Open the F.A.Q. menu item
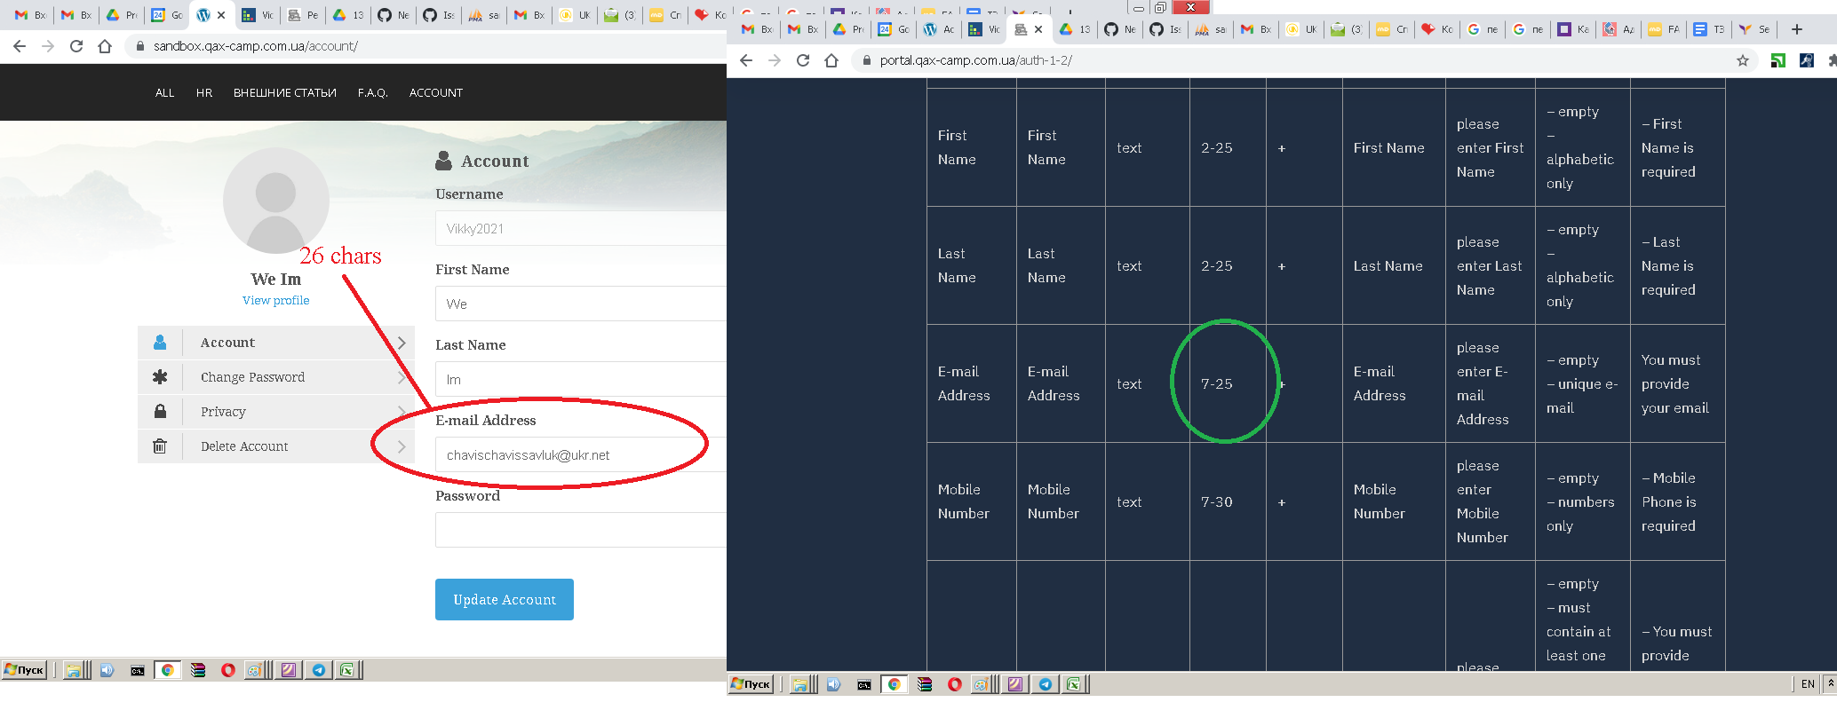The width and height of the screenshot is (1837, 726). click(x=373, y=92)
